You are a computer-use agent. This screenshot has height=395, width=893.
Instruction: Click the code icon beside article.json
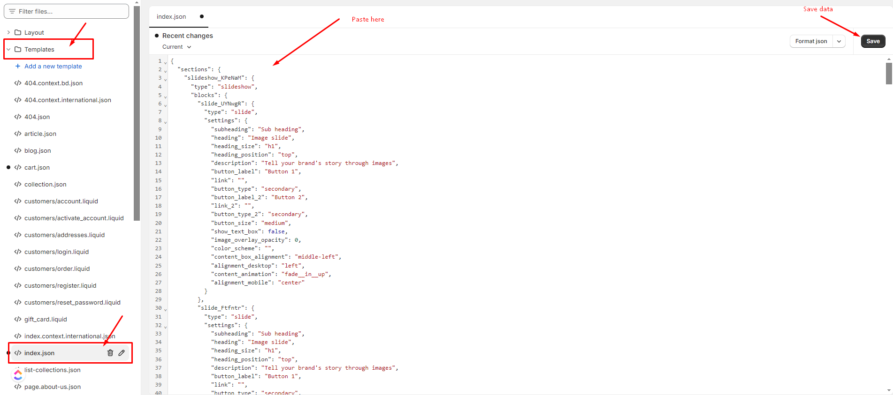(x=18, y=134)
